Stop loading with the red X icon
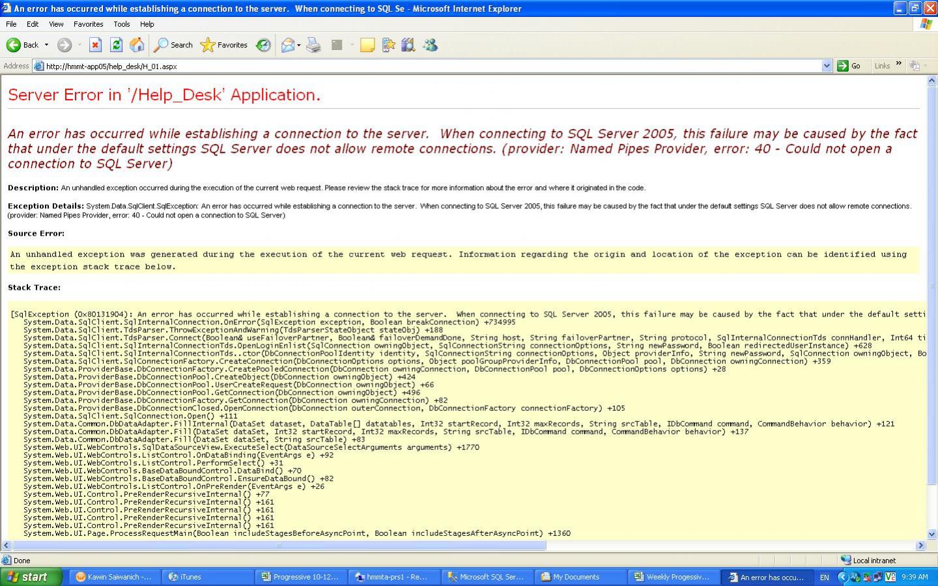 coord(95,45)
